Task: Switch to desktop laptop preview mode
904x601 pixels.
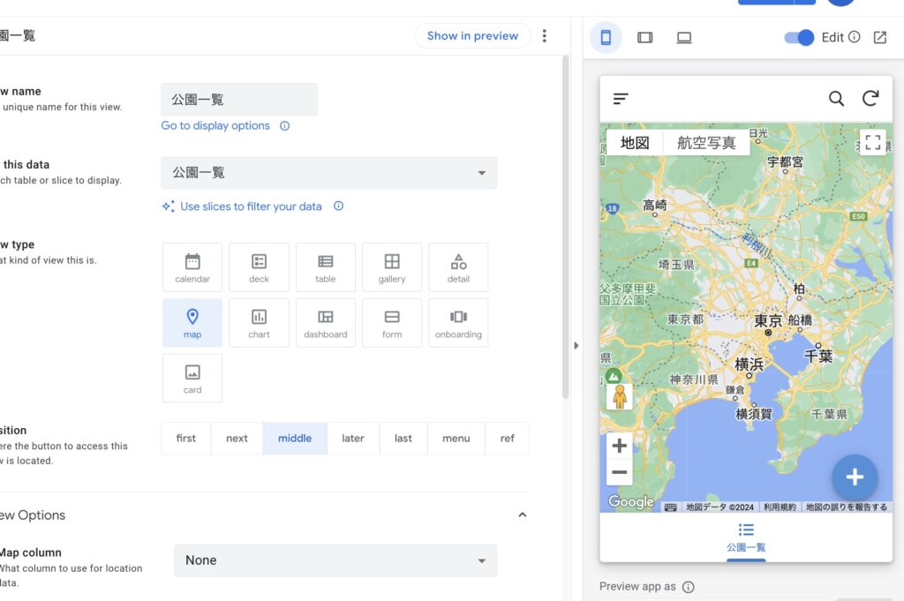Action: [684, 37]
